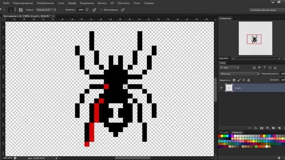Filter layers by shape layers icon
Viewport: 285px width, 160px height.
pyautogui.click(x=270, y=68)
